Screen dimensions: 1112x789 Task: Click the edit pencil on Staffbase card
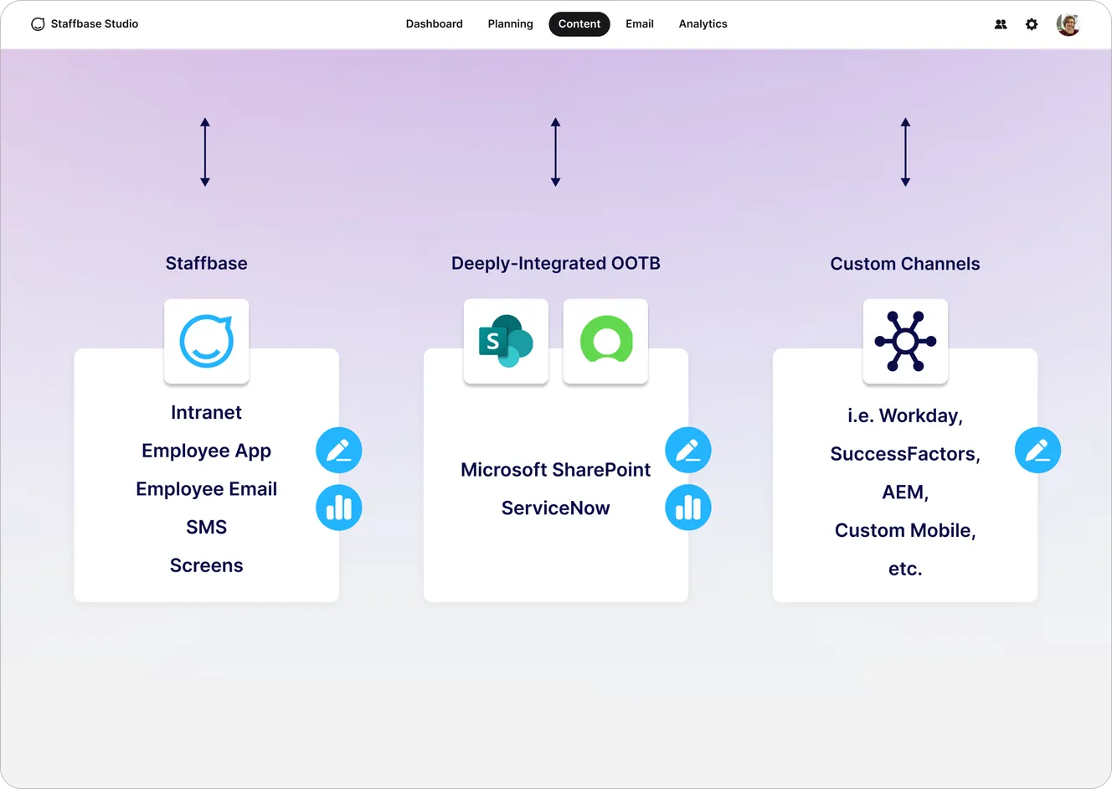click(x=339, y=451)
